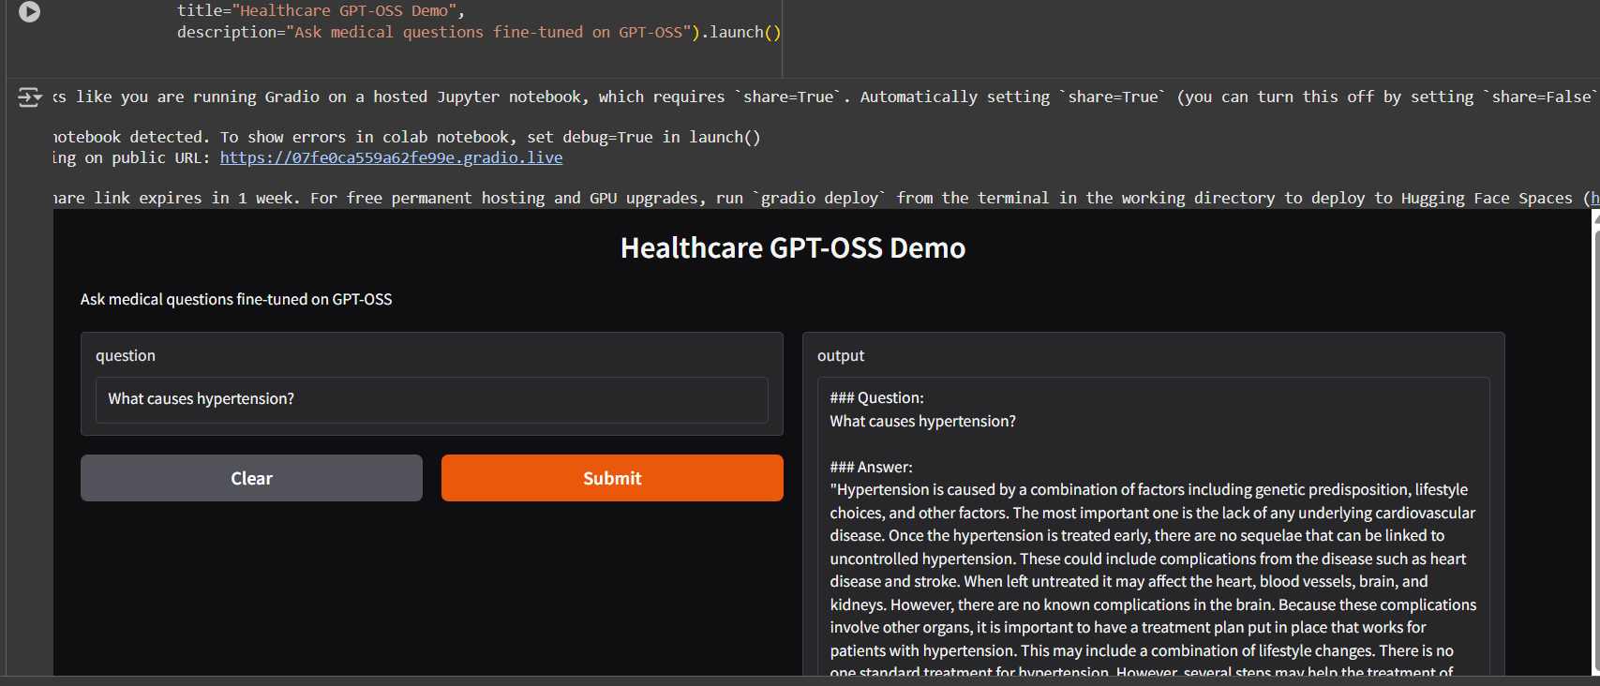Click the description= code line with .launch()
This screenshot has width=1600, height=686.
(x=479, y=32)
